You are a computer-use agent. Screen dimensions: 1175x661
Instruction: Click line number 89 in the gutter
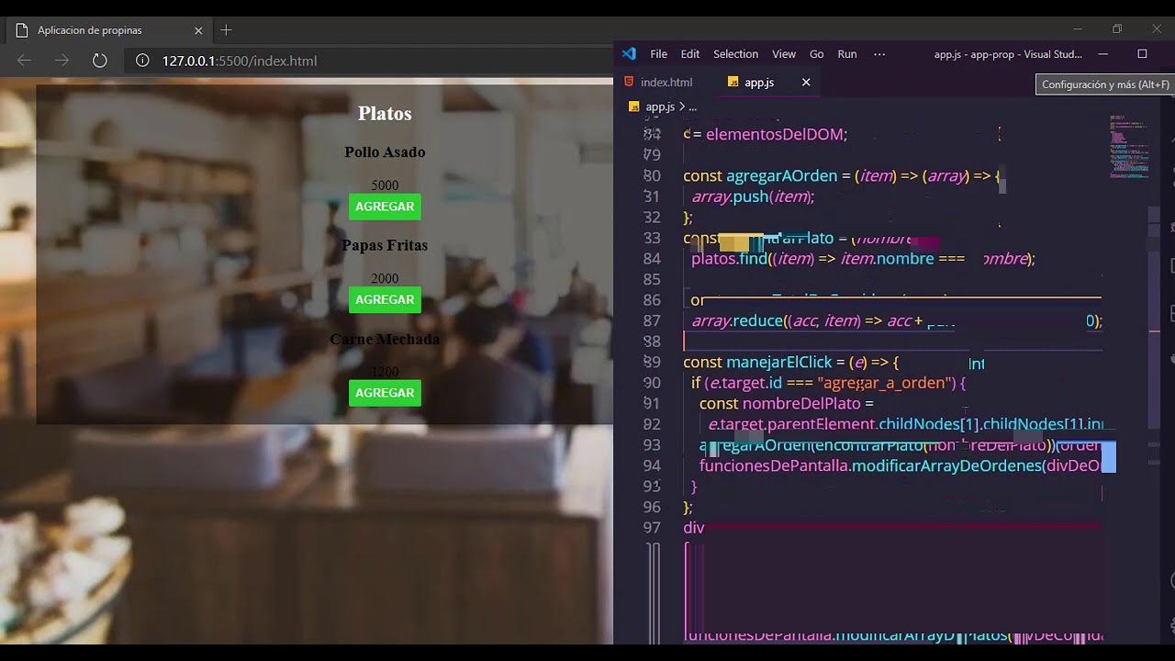click(x=652, y=363)
